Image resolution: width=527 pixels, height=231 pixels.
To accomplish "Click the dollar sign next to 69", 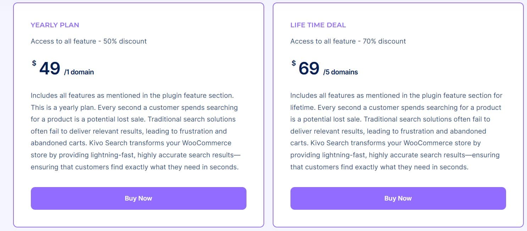I will [x=293, y=63].
